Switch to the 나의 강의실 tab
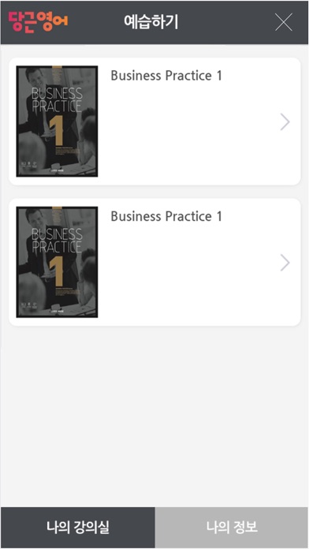This screenshot has width=309, height=549. (78, 527)
